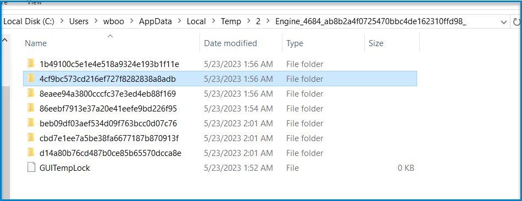This screenshot has height=201, width=522.
Task: Click the GUITempLock file icon
Action: point(31,168)
